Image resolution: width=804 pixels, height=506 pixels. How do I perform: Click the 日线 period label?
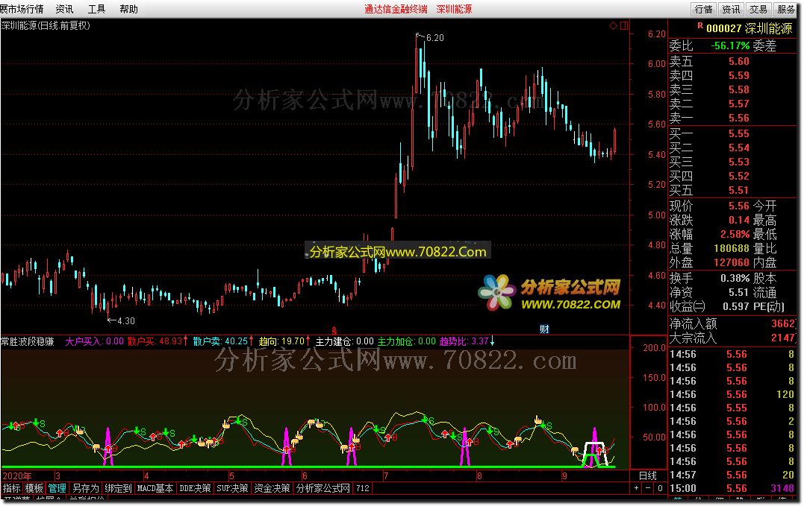coord(648,475)
